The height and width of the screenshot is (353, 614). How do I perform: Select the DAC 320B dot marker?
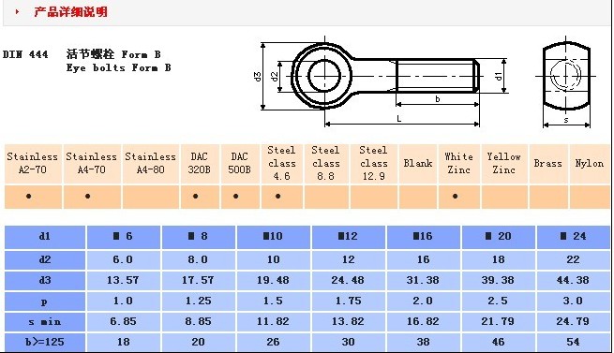pyautogui.click(x=195, y=197)
